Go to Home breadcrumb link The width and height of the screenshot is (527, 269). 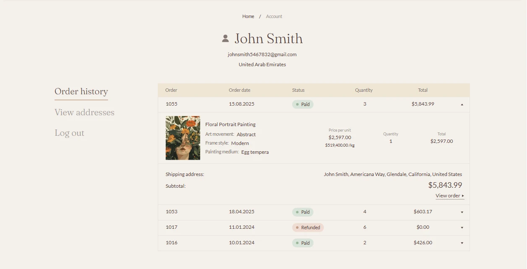[248, 16]
